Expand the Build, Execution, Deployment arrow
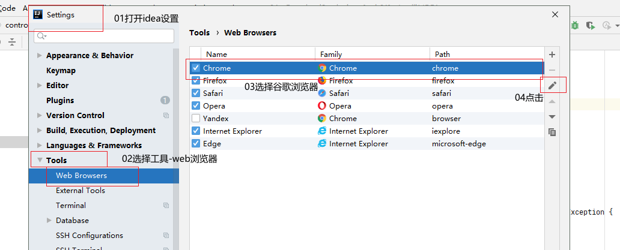The width and height of the screenshot is (620, 250). (x=39, y=130)
